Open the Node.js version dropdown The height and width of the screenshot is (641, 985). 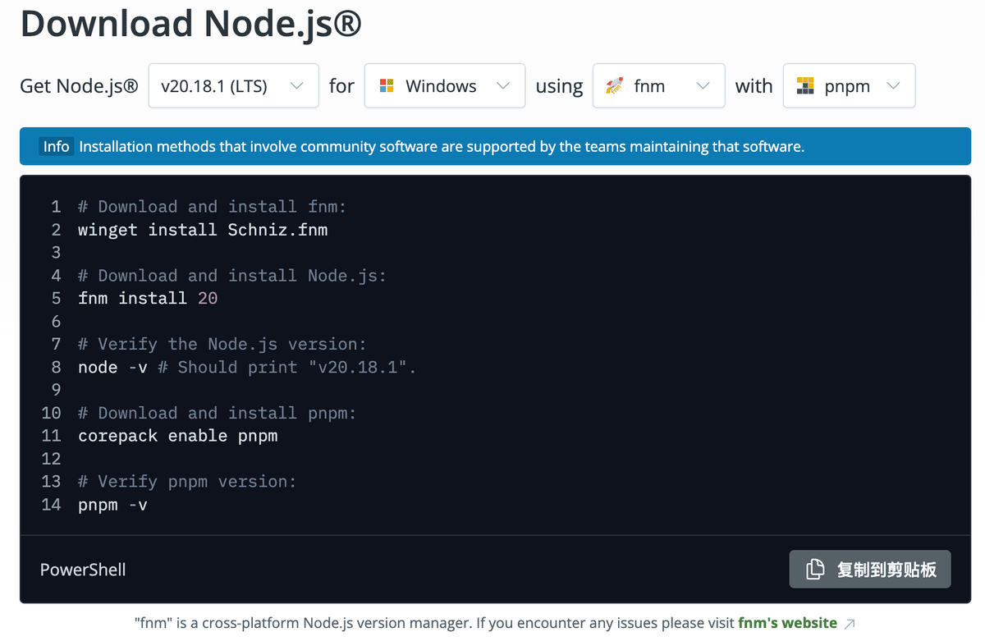pos(233,85)
